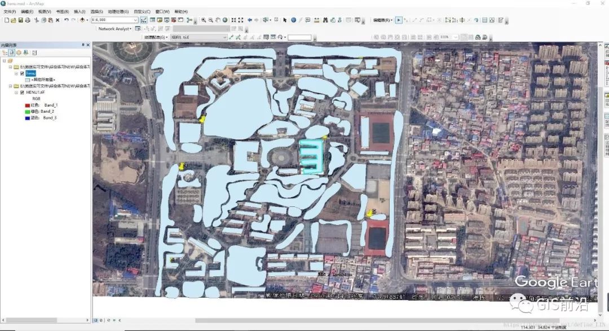This screenshot has width=609, height=331.
Task: List layers by selection
Action: (25, 52)
